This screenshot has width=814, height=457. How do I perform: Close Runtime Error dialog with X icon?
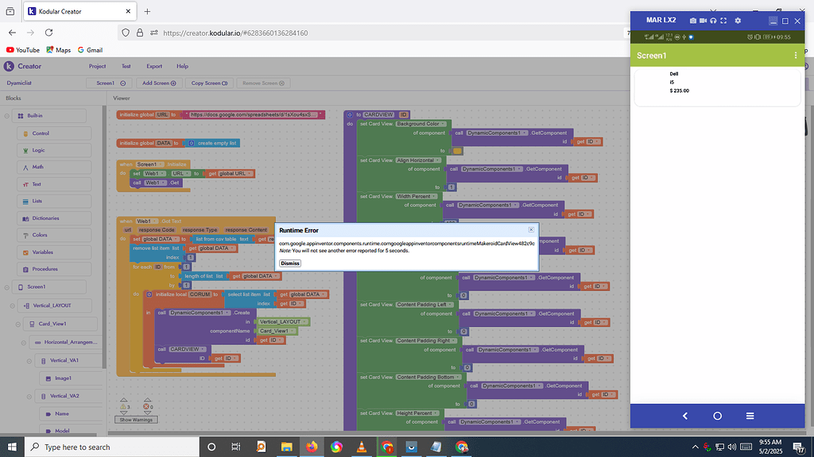pyautogui.click(x=531, y=229)
